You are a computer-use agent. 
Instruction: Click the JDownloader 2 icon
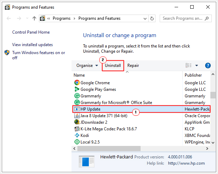pos(77,122)
